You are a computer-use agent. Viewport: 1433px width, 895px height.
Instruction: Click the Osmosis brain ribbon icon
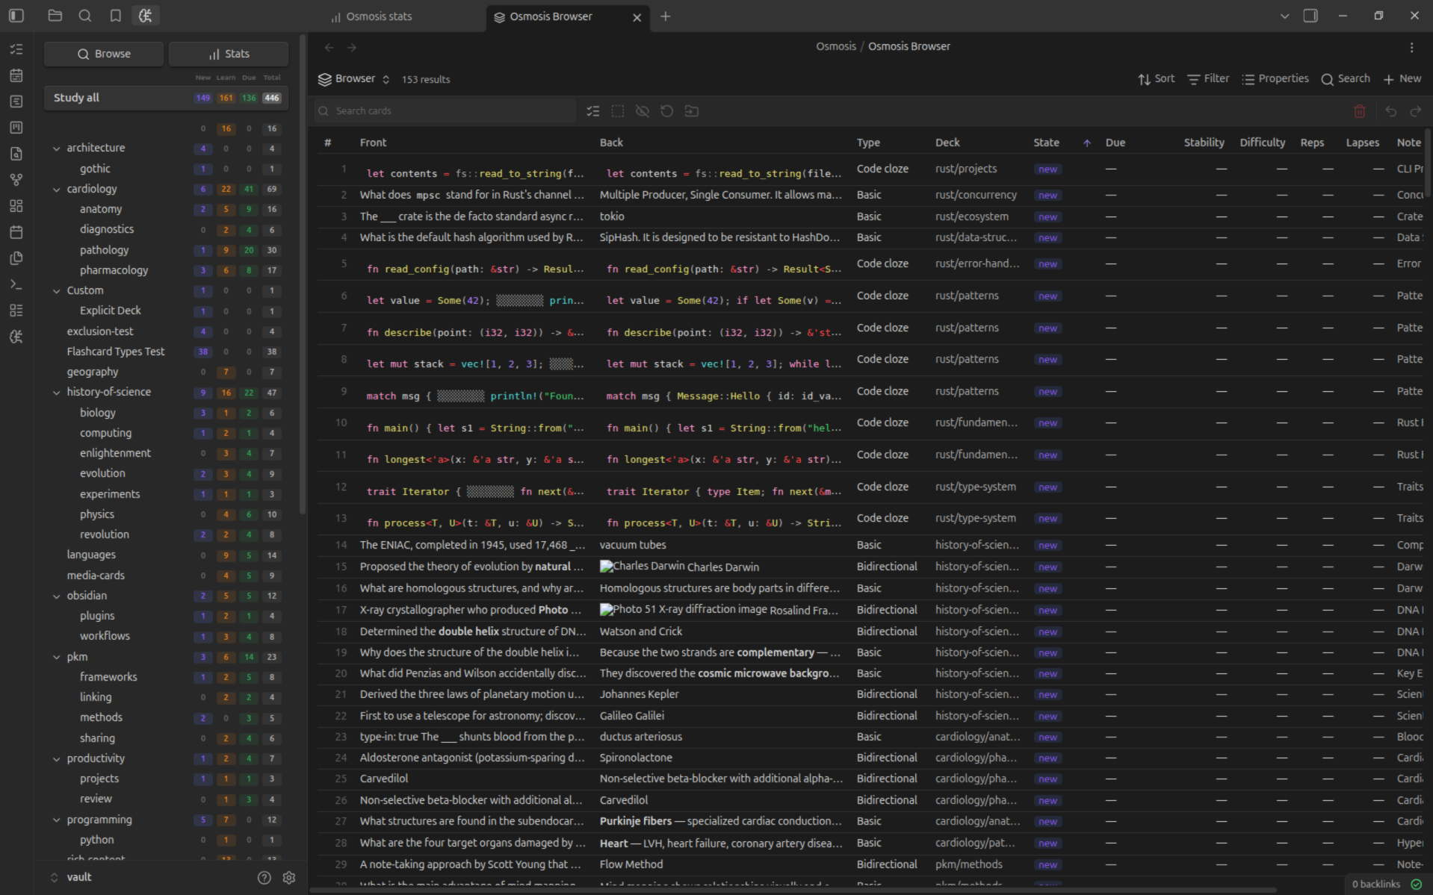pyautogui.click(x=16, y=337)
